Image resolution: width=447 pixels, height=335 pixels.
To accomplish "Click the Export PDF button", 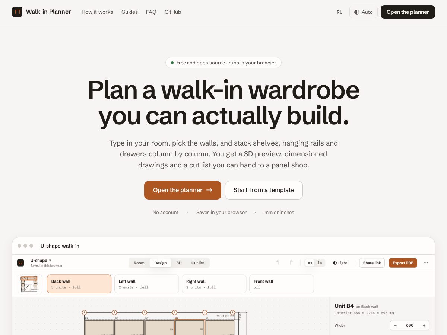I will tap(403, 263).
